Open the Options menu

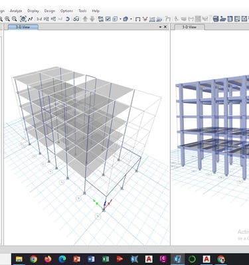point(66,11)
